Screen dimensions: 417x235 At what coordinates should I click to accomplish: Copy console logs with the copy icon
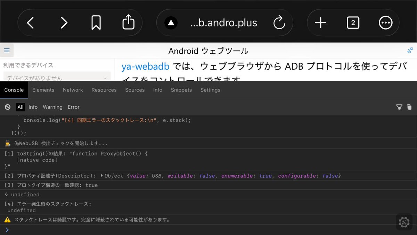click(409, 107)
